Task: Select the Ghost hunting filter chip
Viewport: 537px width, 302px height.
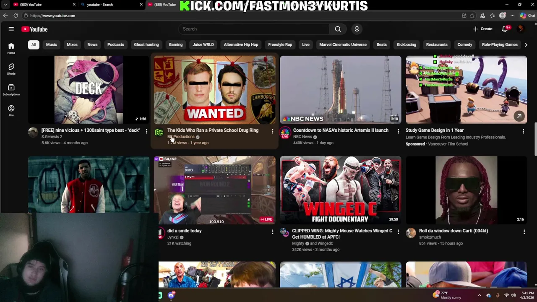Action: pos(146,44)
